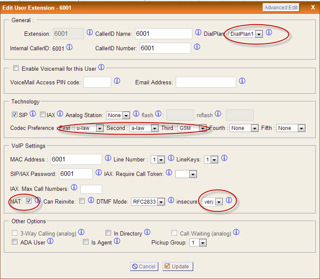Click info icon after Can Reinvite checkbox

click(91, 200)
